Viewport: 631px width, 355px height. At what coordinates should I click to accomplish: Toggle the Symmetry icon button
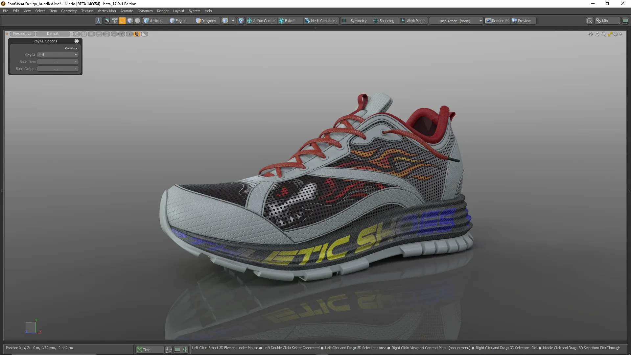(344, 21)
